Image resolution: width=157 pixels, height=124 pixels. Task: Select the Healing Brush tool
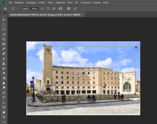point(4,54)
